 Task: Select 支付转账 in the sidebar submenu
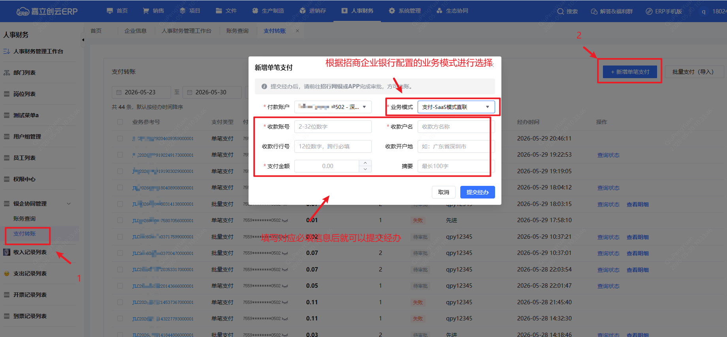coord(24,234)
